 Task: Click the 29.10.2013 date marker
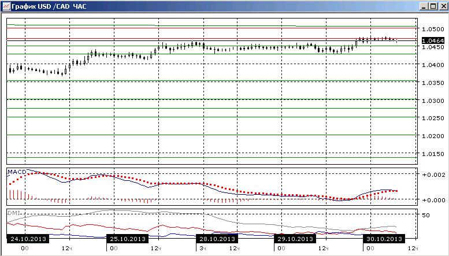coord(295,239)
